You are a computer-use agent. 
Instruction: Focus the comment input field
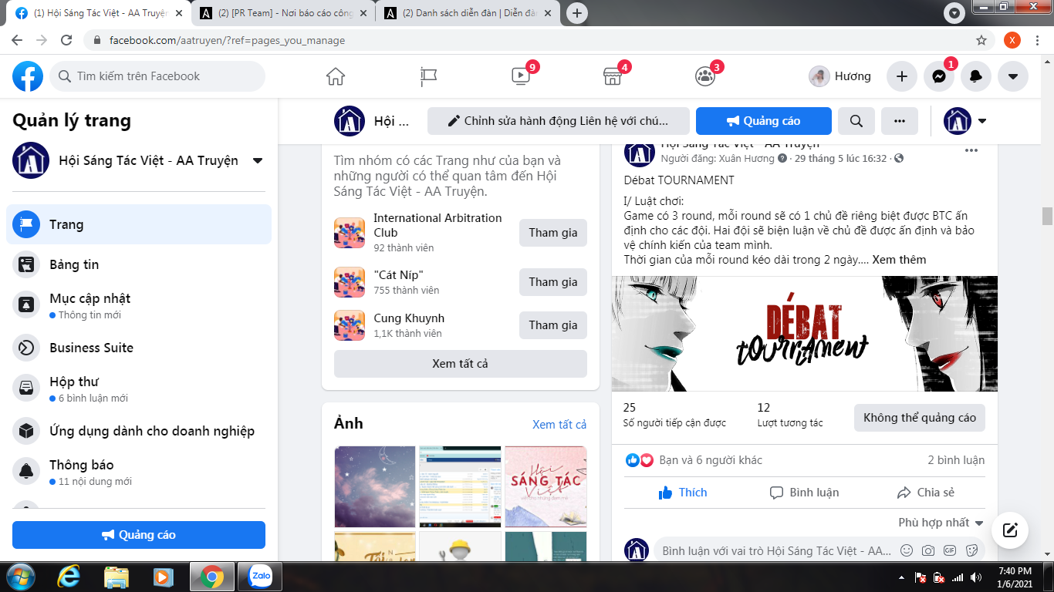click(775, 551)
